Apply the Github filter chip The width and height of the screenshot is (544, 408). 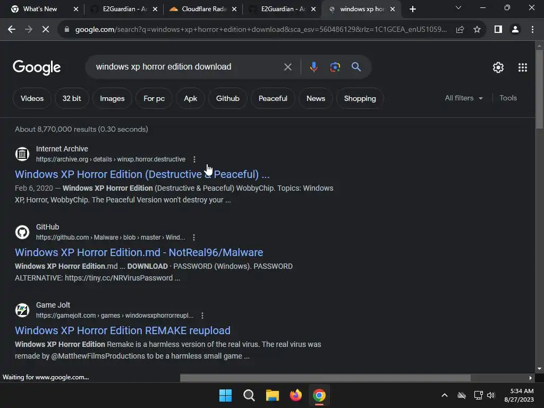point(227,98)
